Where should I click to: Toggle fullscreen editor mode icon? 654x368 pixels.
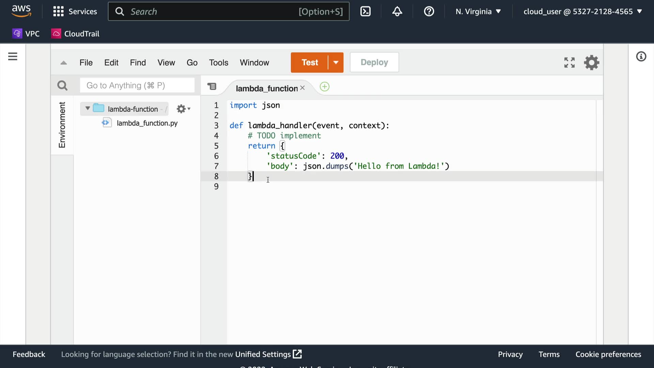click(x=569, y=62)
